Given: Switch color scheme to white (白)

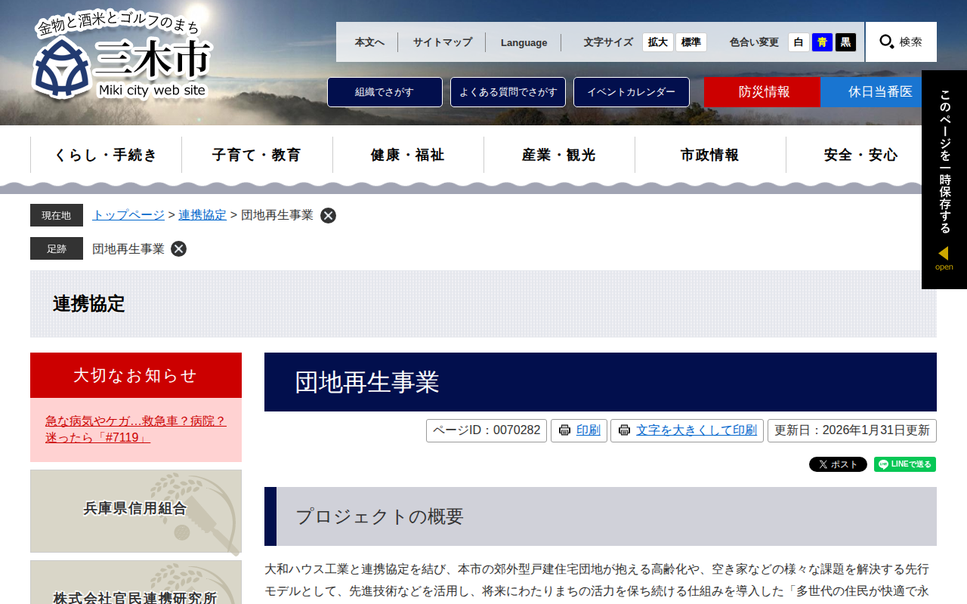Looking at the screenshot, I should click(x=799, y=42).
